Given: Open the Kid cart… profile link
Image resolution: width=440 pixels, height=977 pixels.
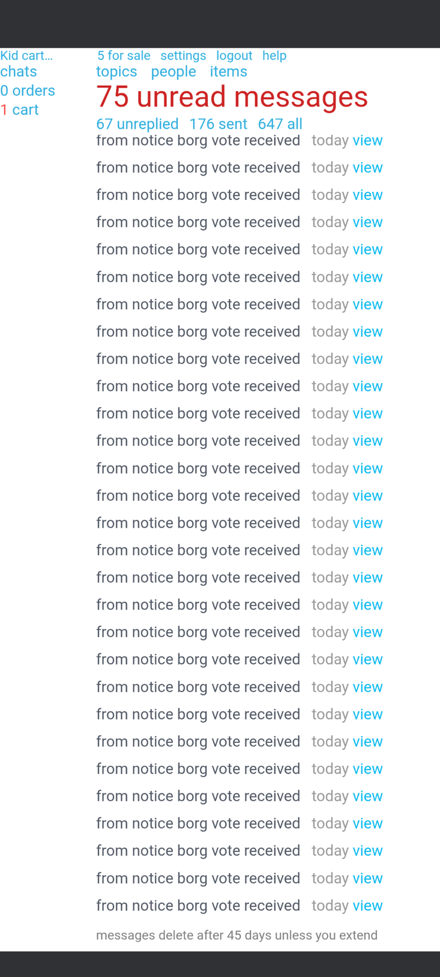Looking at the screenshot, I should [x=26, y=55].
